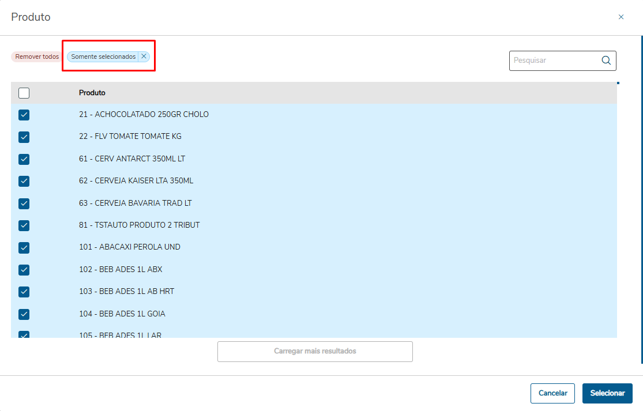Viewport: 643px width, 411px height.
Task: Click the text 102 - BEB ADES 1L ABX
Action: pos(121,269)
